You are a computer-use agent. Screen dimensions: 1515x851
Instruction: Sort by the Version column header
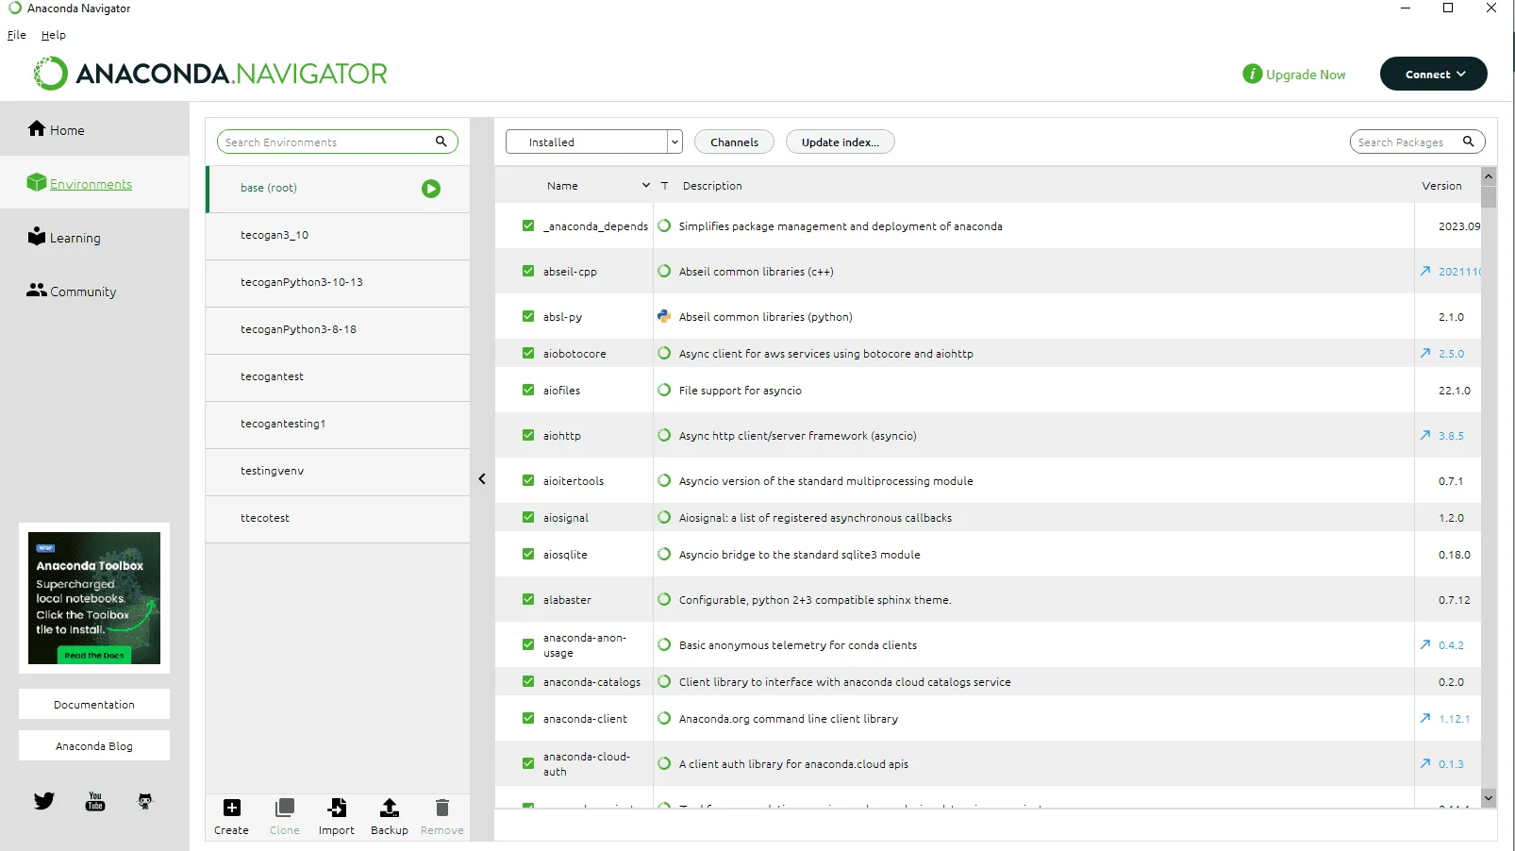(1441, 186)
